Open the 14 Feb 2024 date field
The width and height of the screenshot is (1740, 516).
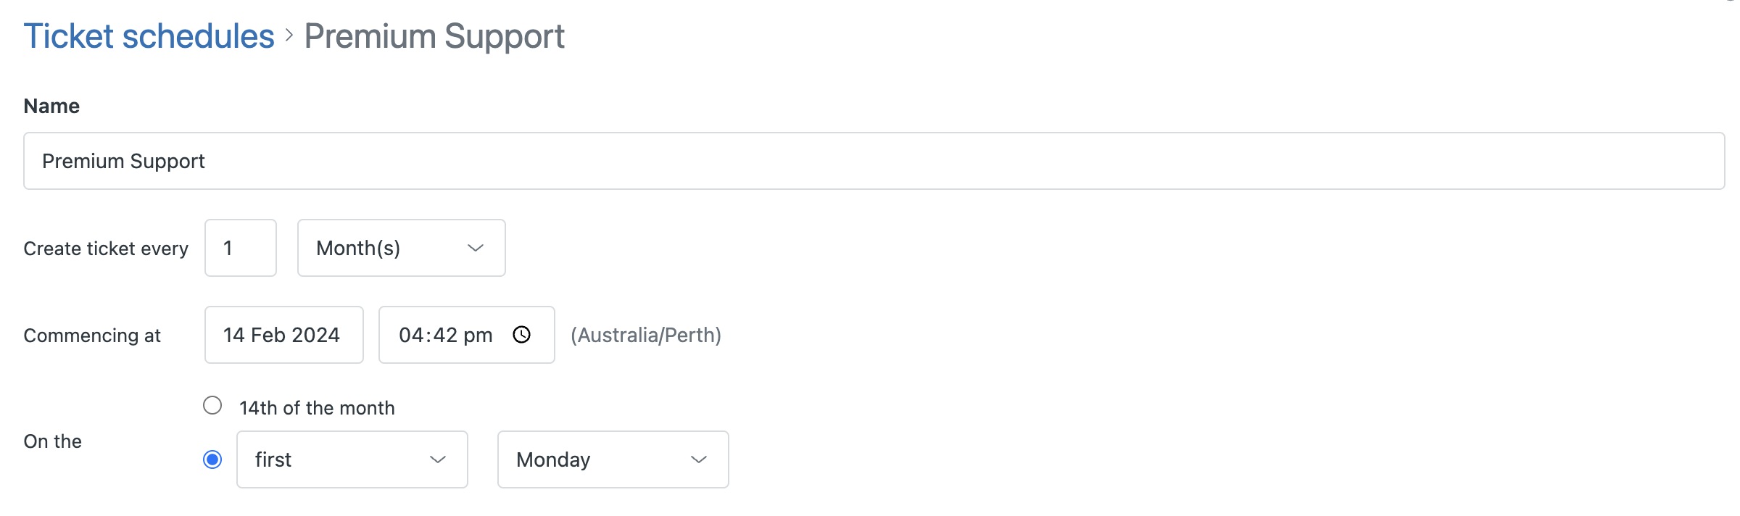point(283,335)
